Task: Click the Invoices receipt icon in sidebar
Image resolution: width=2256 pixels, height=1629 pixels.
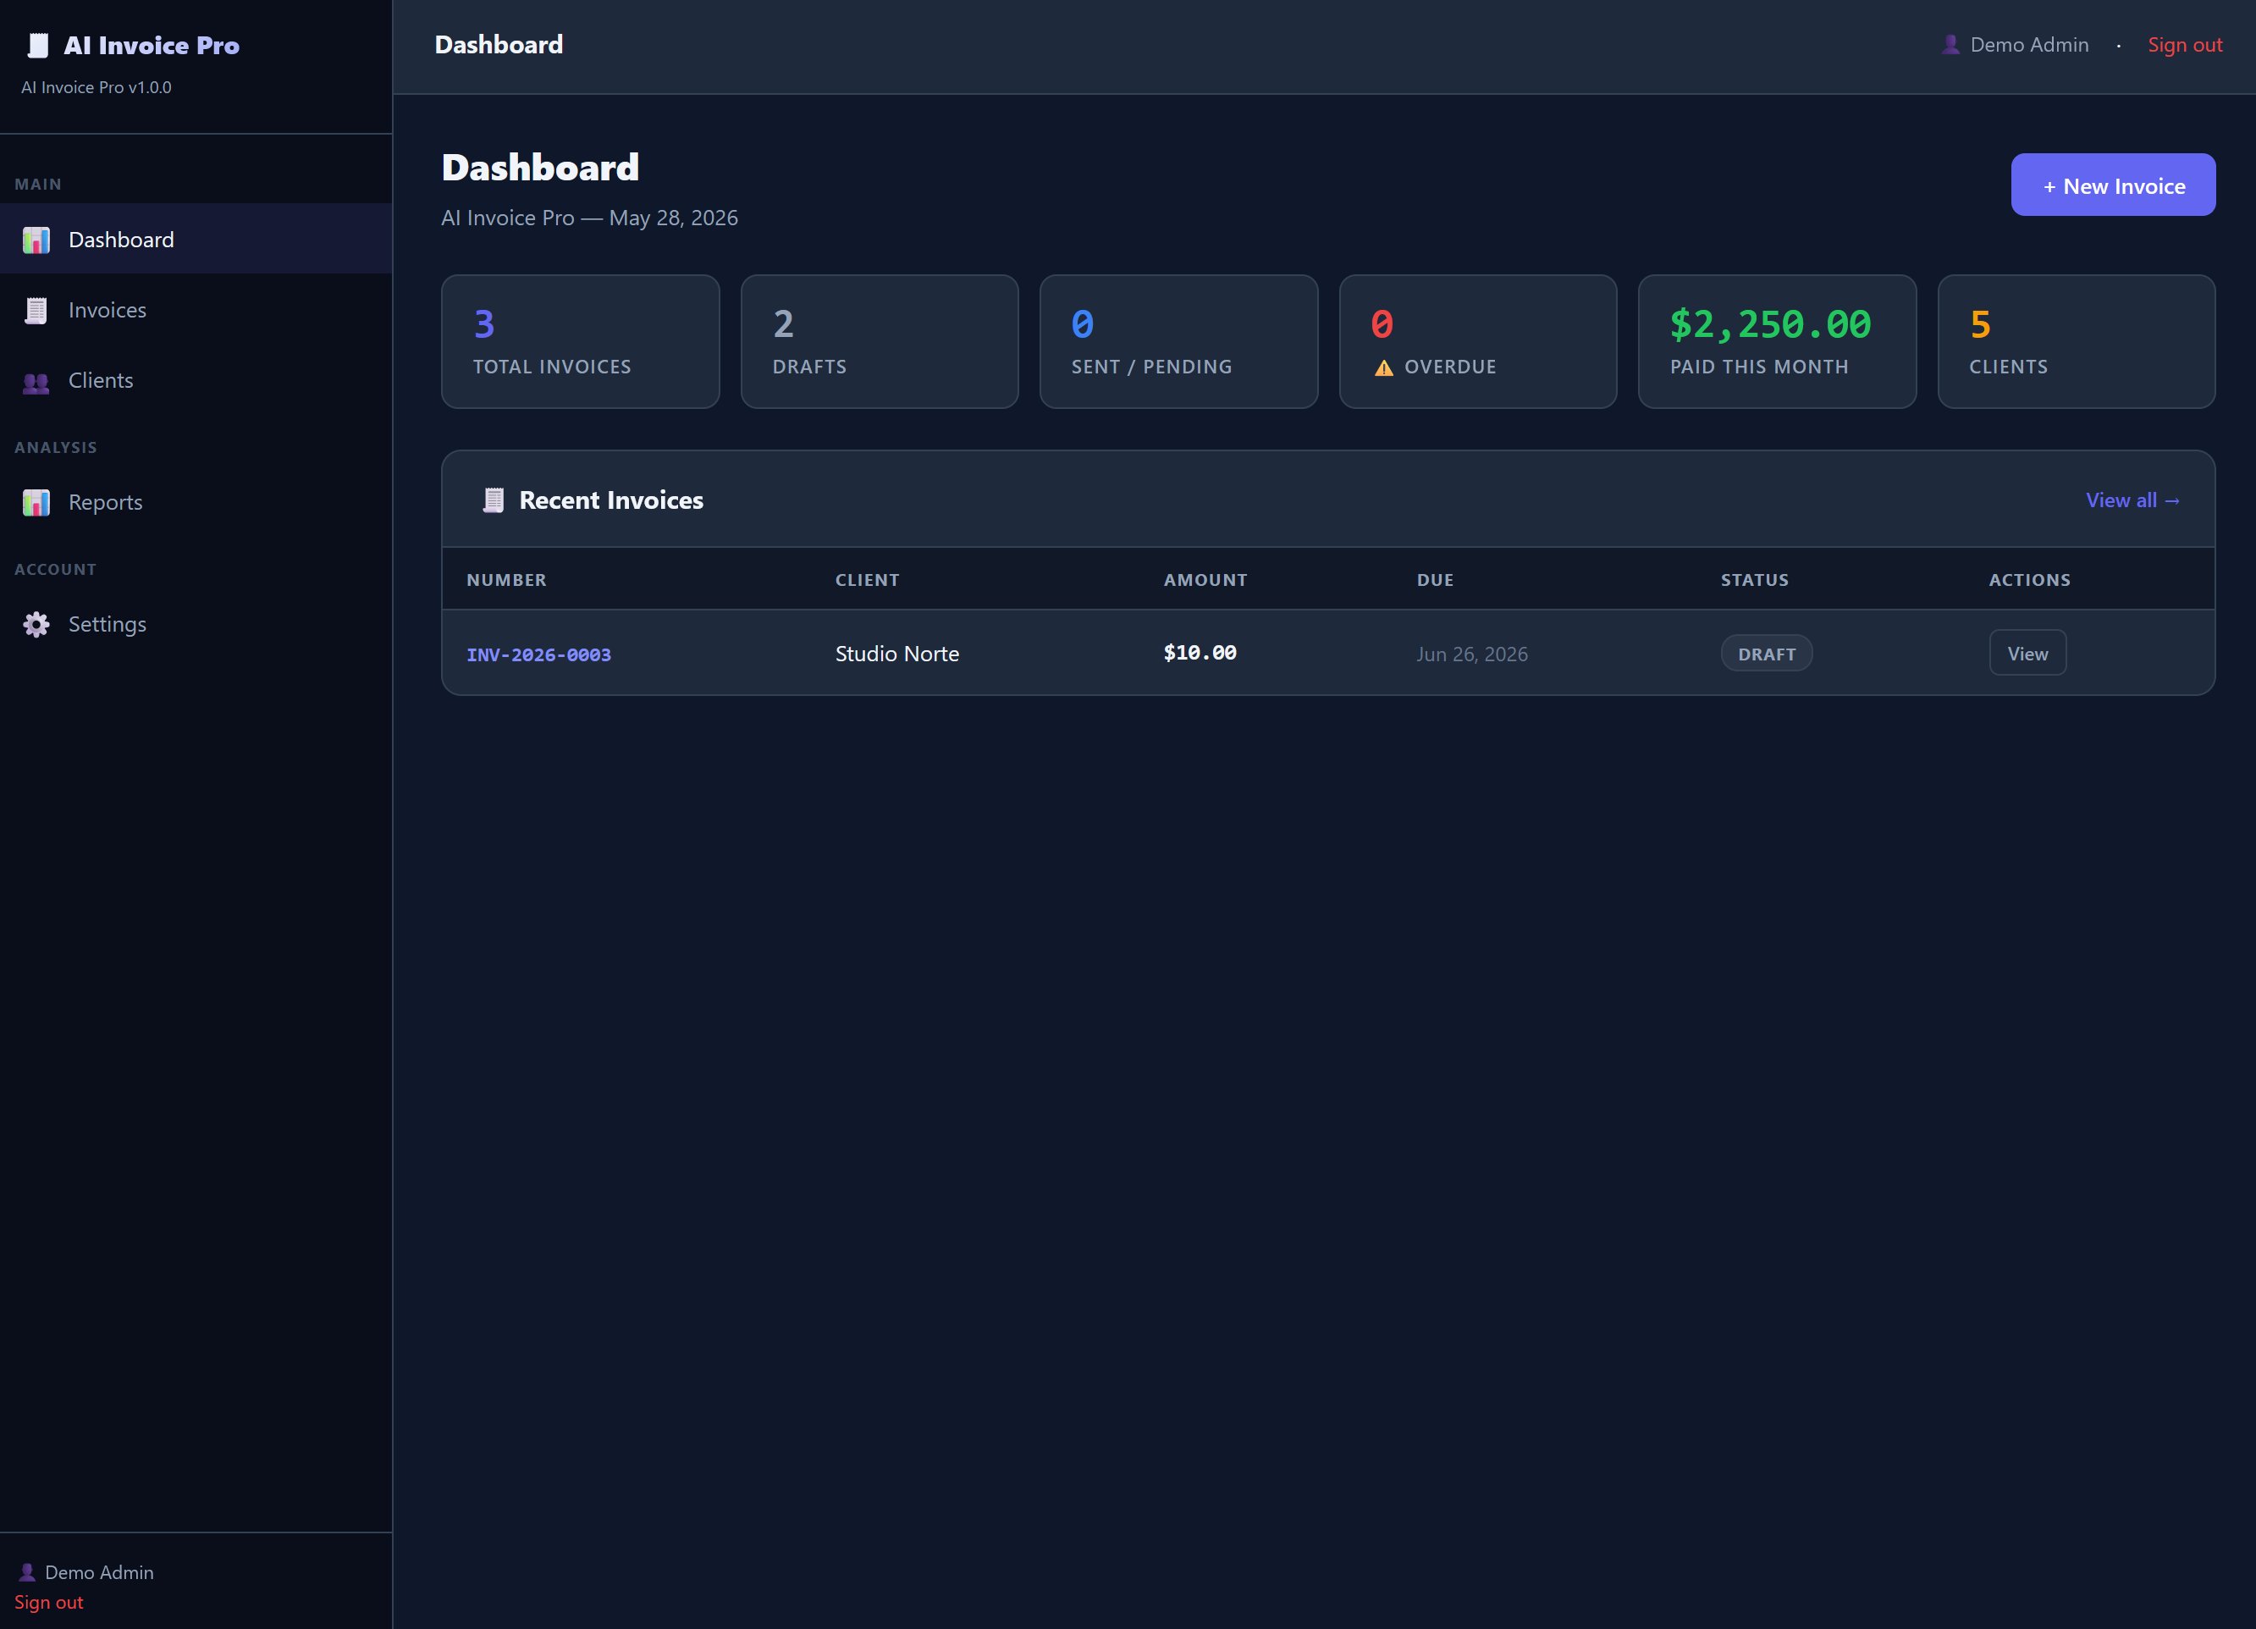Action: point(36,311)
